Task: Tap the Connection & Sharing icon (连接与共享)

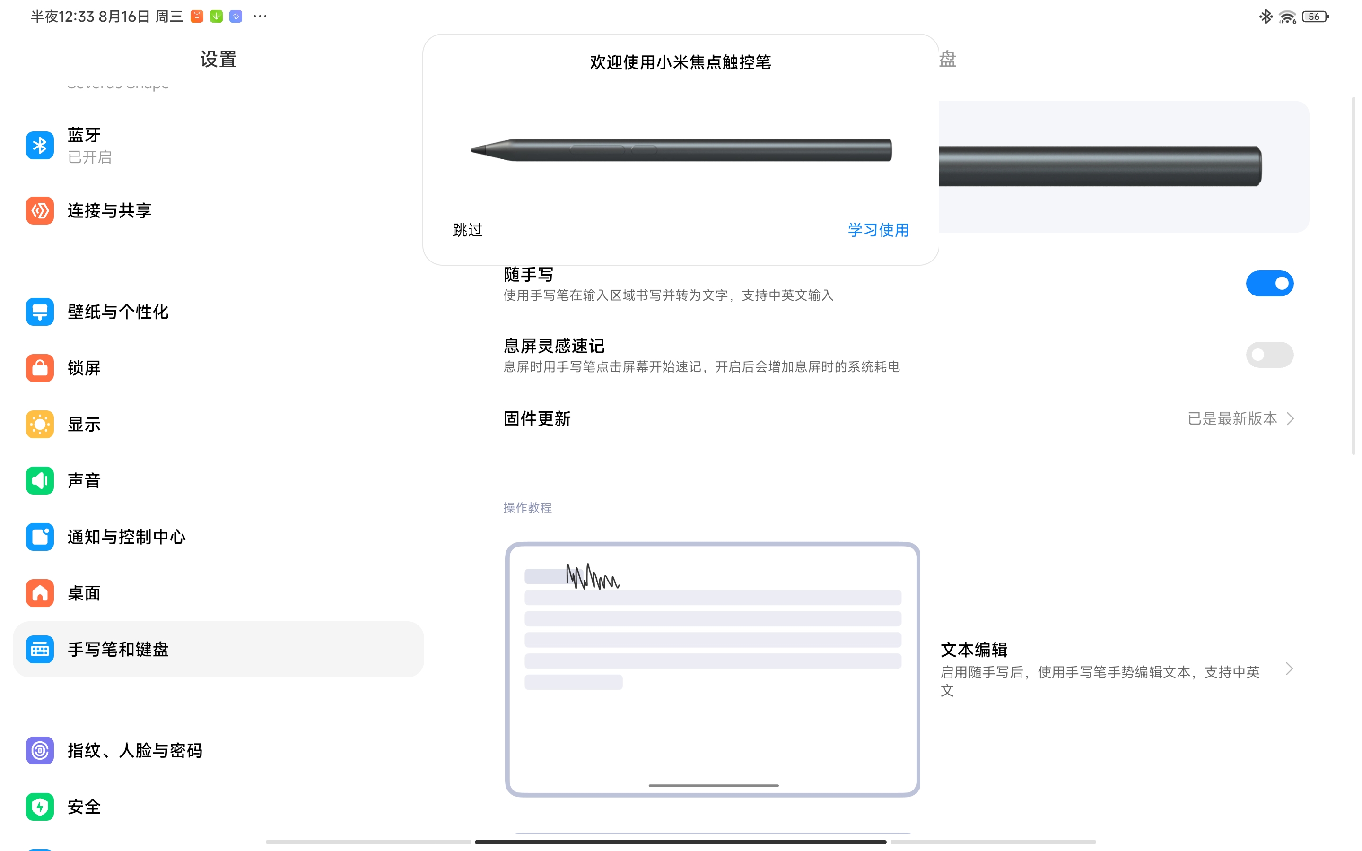Action: (x=39, y=210)
